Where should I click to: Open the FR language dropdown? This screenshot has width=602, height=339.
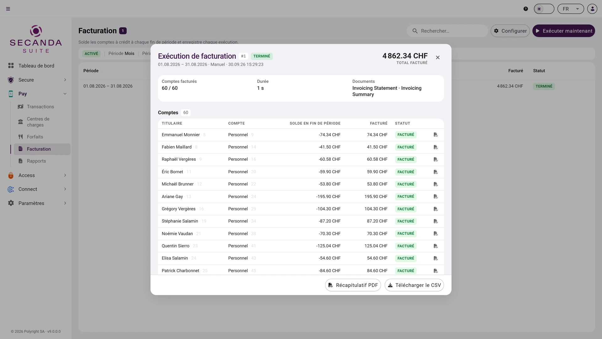click(x=571, y=9)
